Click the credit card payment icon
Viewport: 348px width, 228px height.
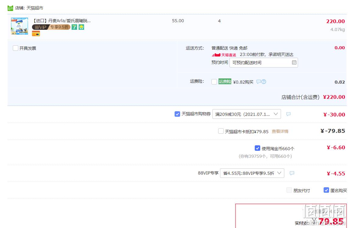click(x=36, y=34)
